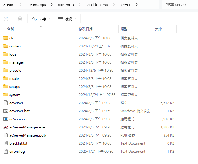The height and width of the screenshot is (164, 198).
Task: Expand the chevron after Steam breadcrumb
Action: (21, 5)
